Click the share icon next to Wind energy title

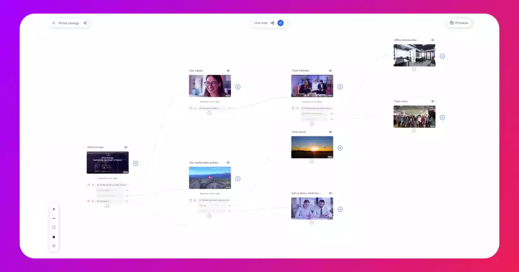[x=85, y=22]
